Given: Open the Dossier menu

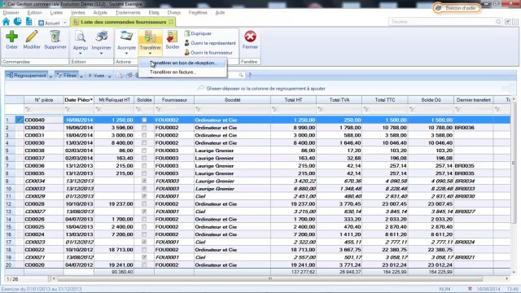Looking at the screenshot, I should click(11, 13).
